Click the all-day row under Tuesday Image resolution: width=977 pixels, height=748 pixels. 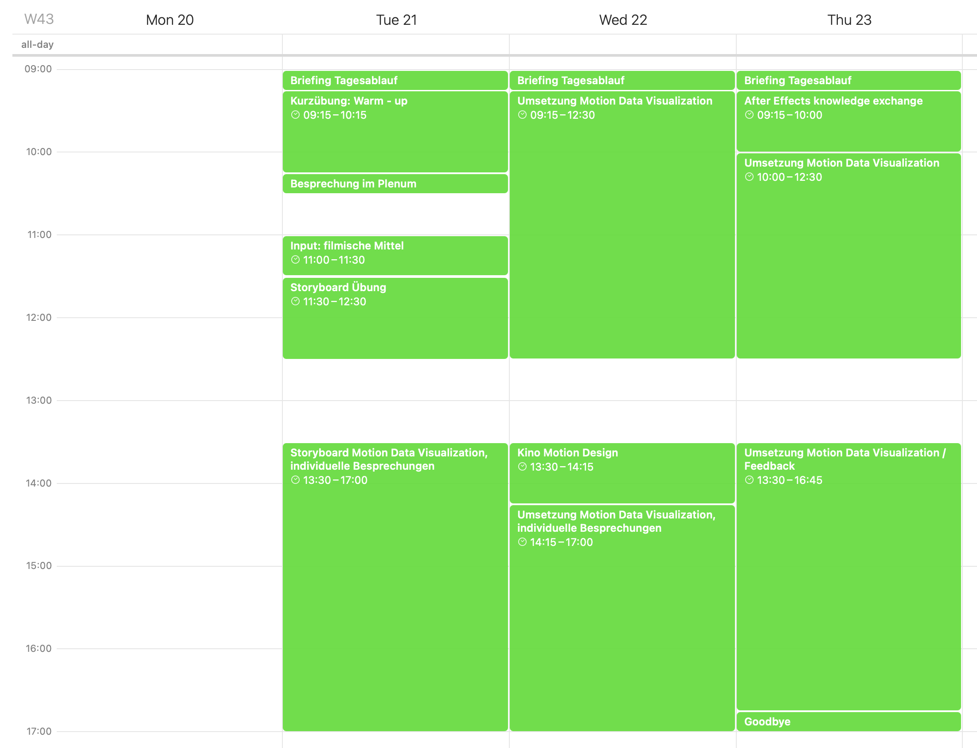coord(395,44)
